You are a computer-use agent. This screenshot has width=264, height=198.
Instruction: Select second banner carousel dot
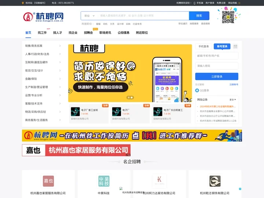(x=132, y=98)
